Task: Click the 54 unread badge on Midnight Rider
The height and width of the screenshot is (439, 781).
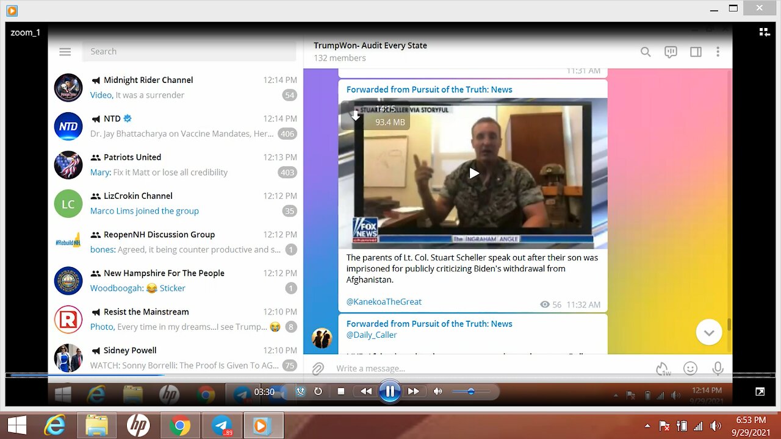Action: (289, 95)
